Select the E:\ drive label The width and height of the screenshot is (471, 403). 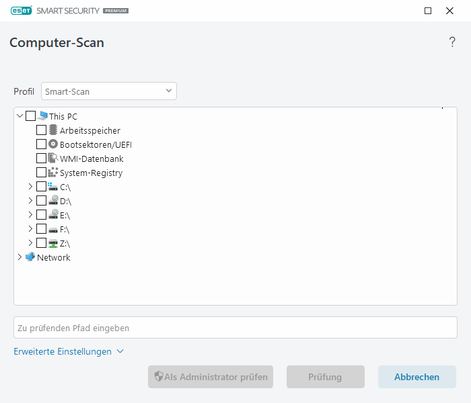65,216
